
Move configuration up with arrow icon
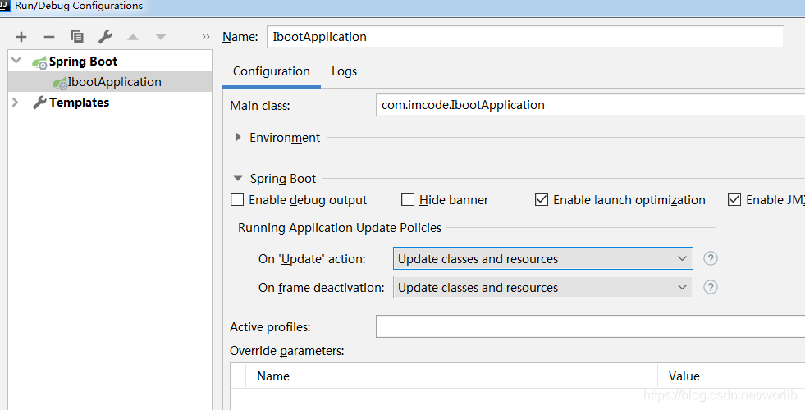pos(133,37)
